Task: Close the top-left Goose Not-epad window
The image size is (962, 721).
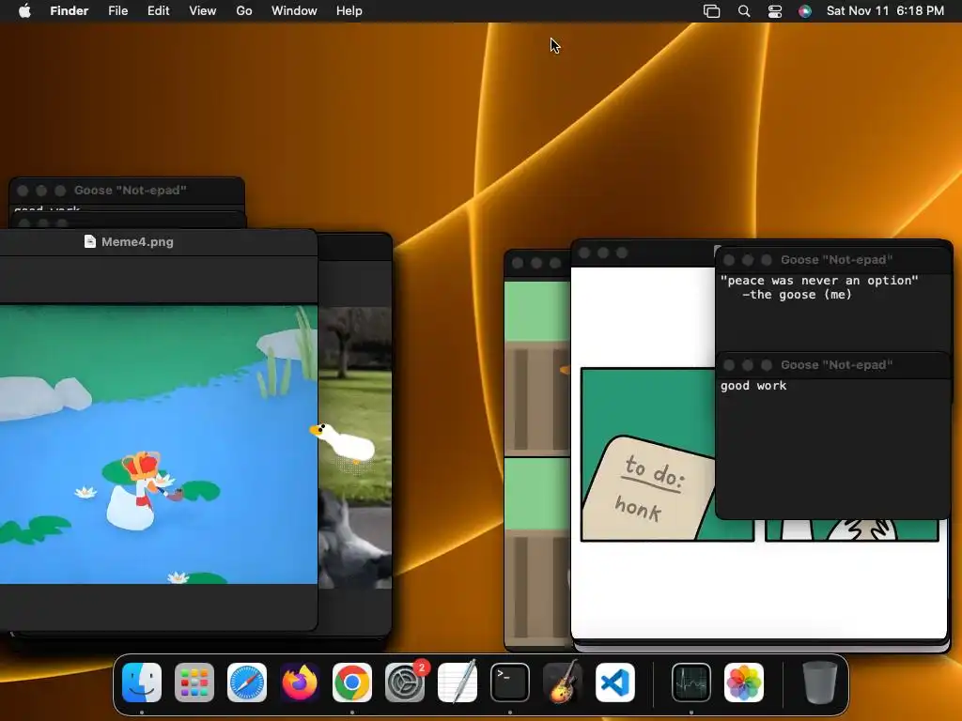Action: (x=23, y=191)
